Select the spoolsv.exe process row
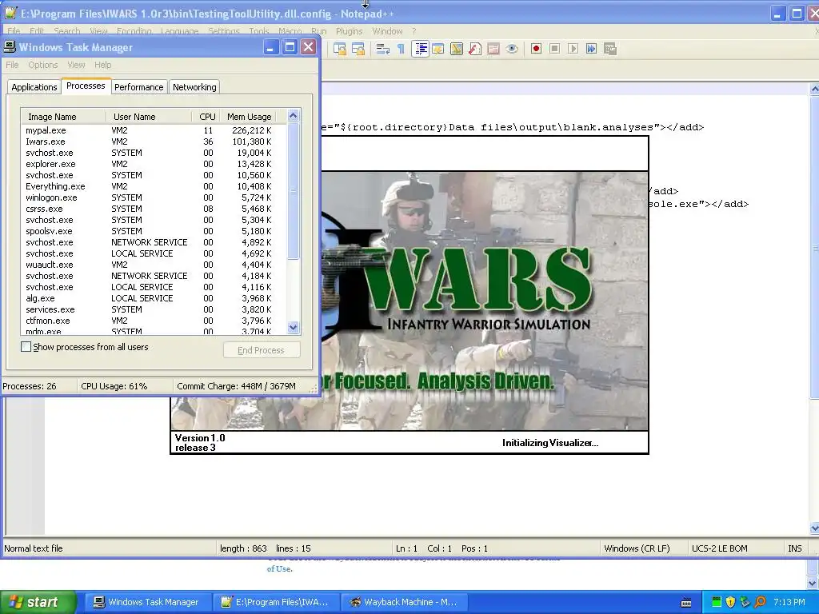The image size is (819, 614). click(x=154, y=231)
